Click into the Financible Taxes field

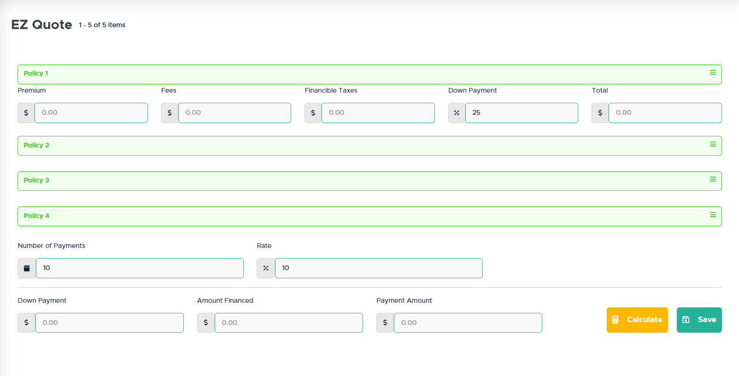[x=378, y=113]
